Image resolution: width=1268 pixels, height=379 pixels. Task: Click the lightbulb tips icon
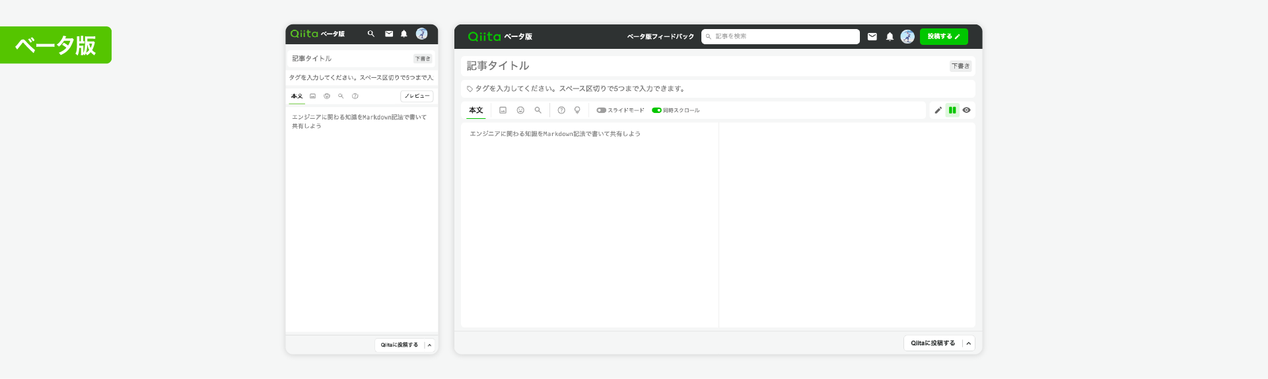577,110
